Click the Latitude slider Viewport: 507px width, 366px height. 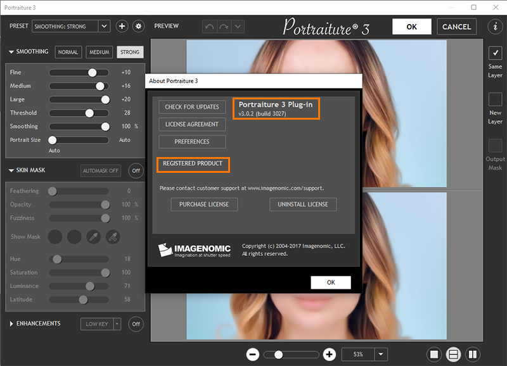coord(79,300)
